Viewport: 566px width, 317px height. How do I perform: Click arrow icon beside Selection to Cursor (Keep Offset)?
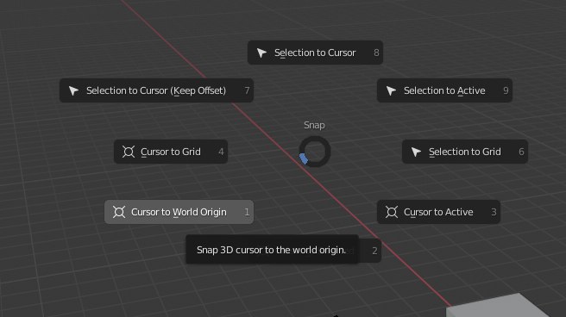(x=73, y=90)
